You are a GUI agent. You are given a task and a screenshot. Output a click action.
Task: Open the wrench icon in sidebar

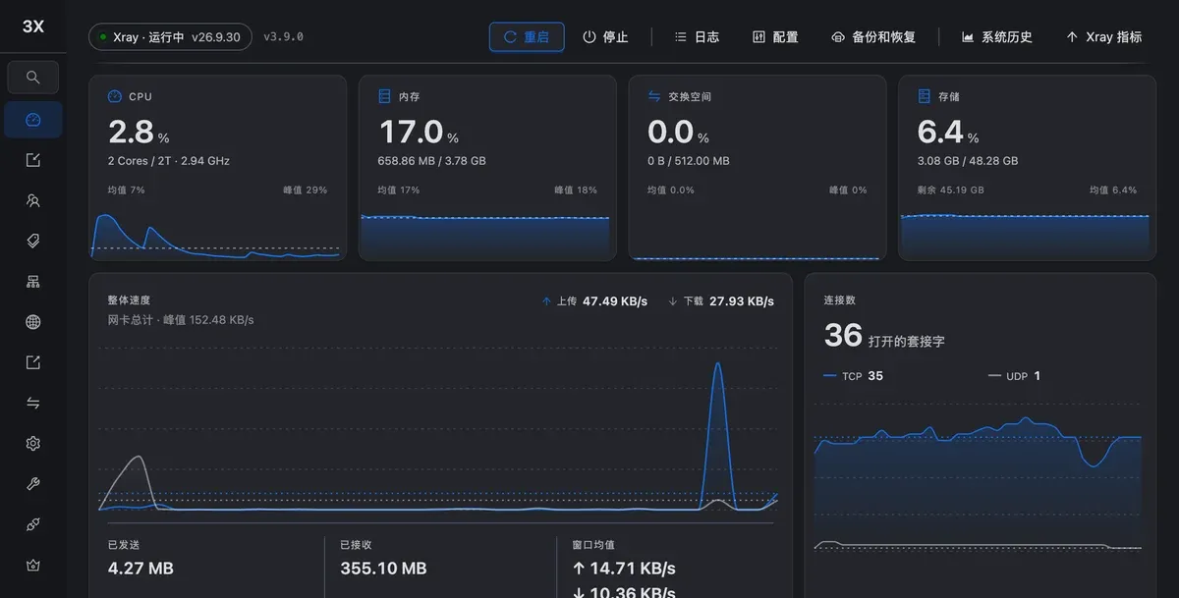click(x=33, y=484)
